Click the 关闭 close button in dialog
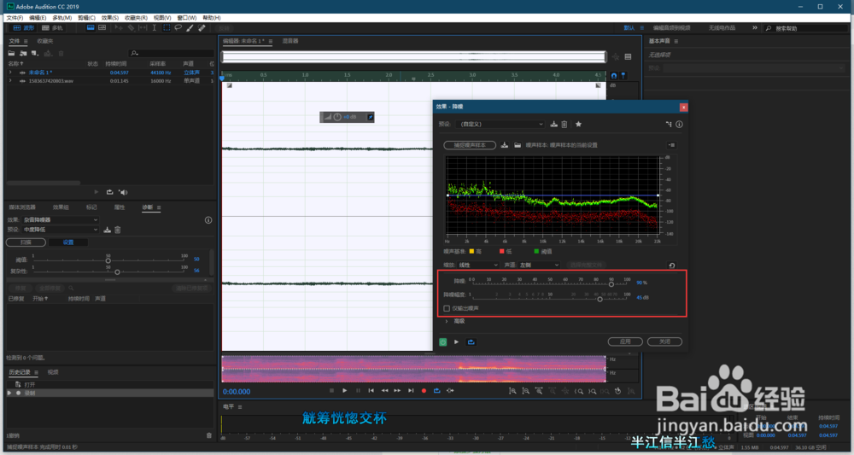Image resolution: width=854 pixels, height=455 pixels. pyautogui.click(x=664, y=341)
